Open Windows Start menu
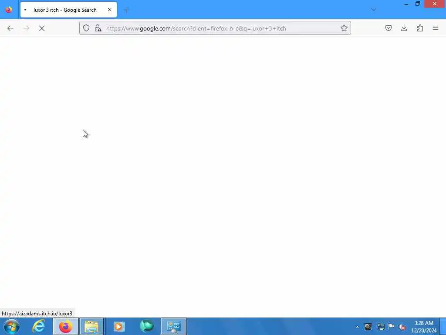The height and width of the screenshot is (335, 446). (x=12, y=326)
